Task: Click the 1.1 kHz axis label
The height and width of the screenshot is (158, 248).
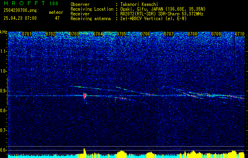Action: point(3,51)
